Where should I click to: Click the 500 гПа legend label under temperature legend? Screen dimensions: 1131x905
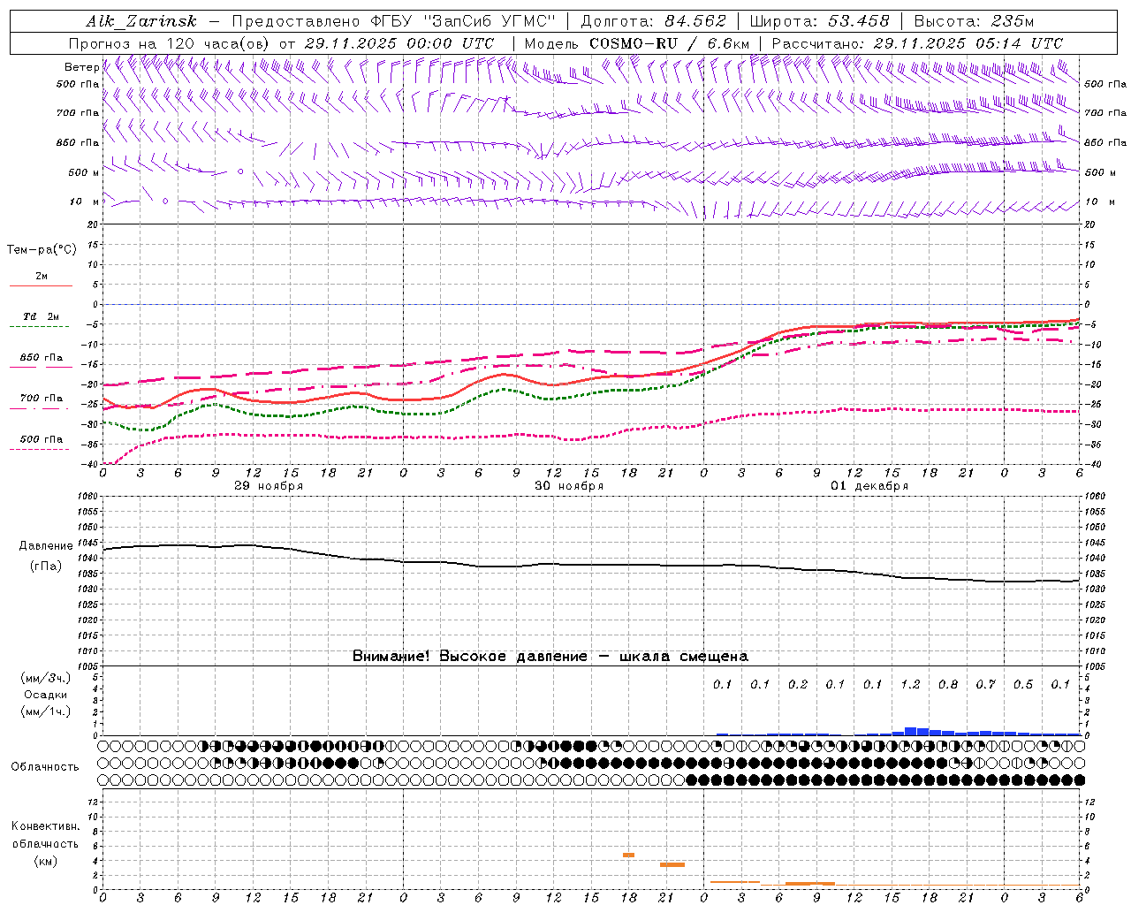click(42, 439)
